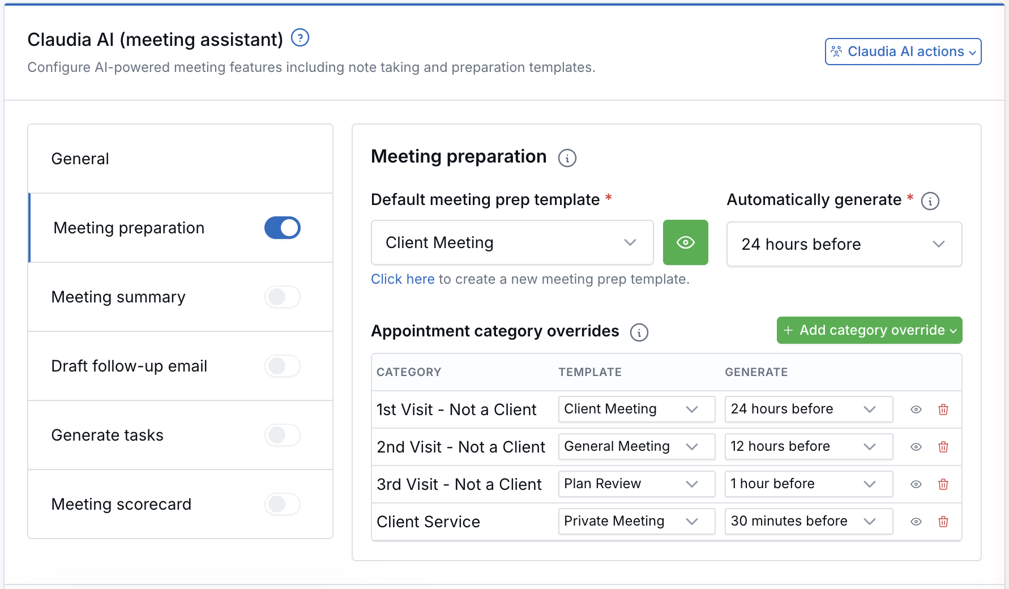The image size is (1009, 589).
Task: Turn off Meeting preparation toggle
Action: click(x=283, y=228)
